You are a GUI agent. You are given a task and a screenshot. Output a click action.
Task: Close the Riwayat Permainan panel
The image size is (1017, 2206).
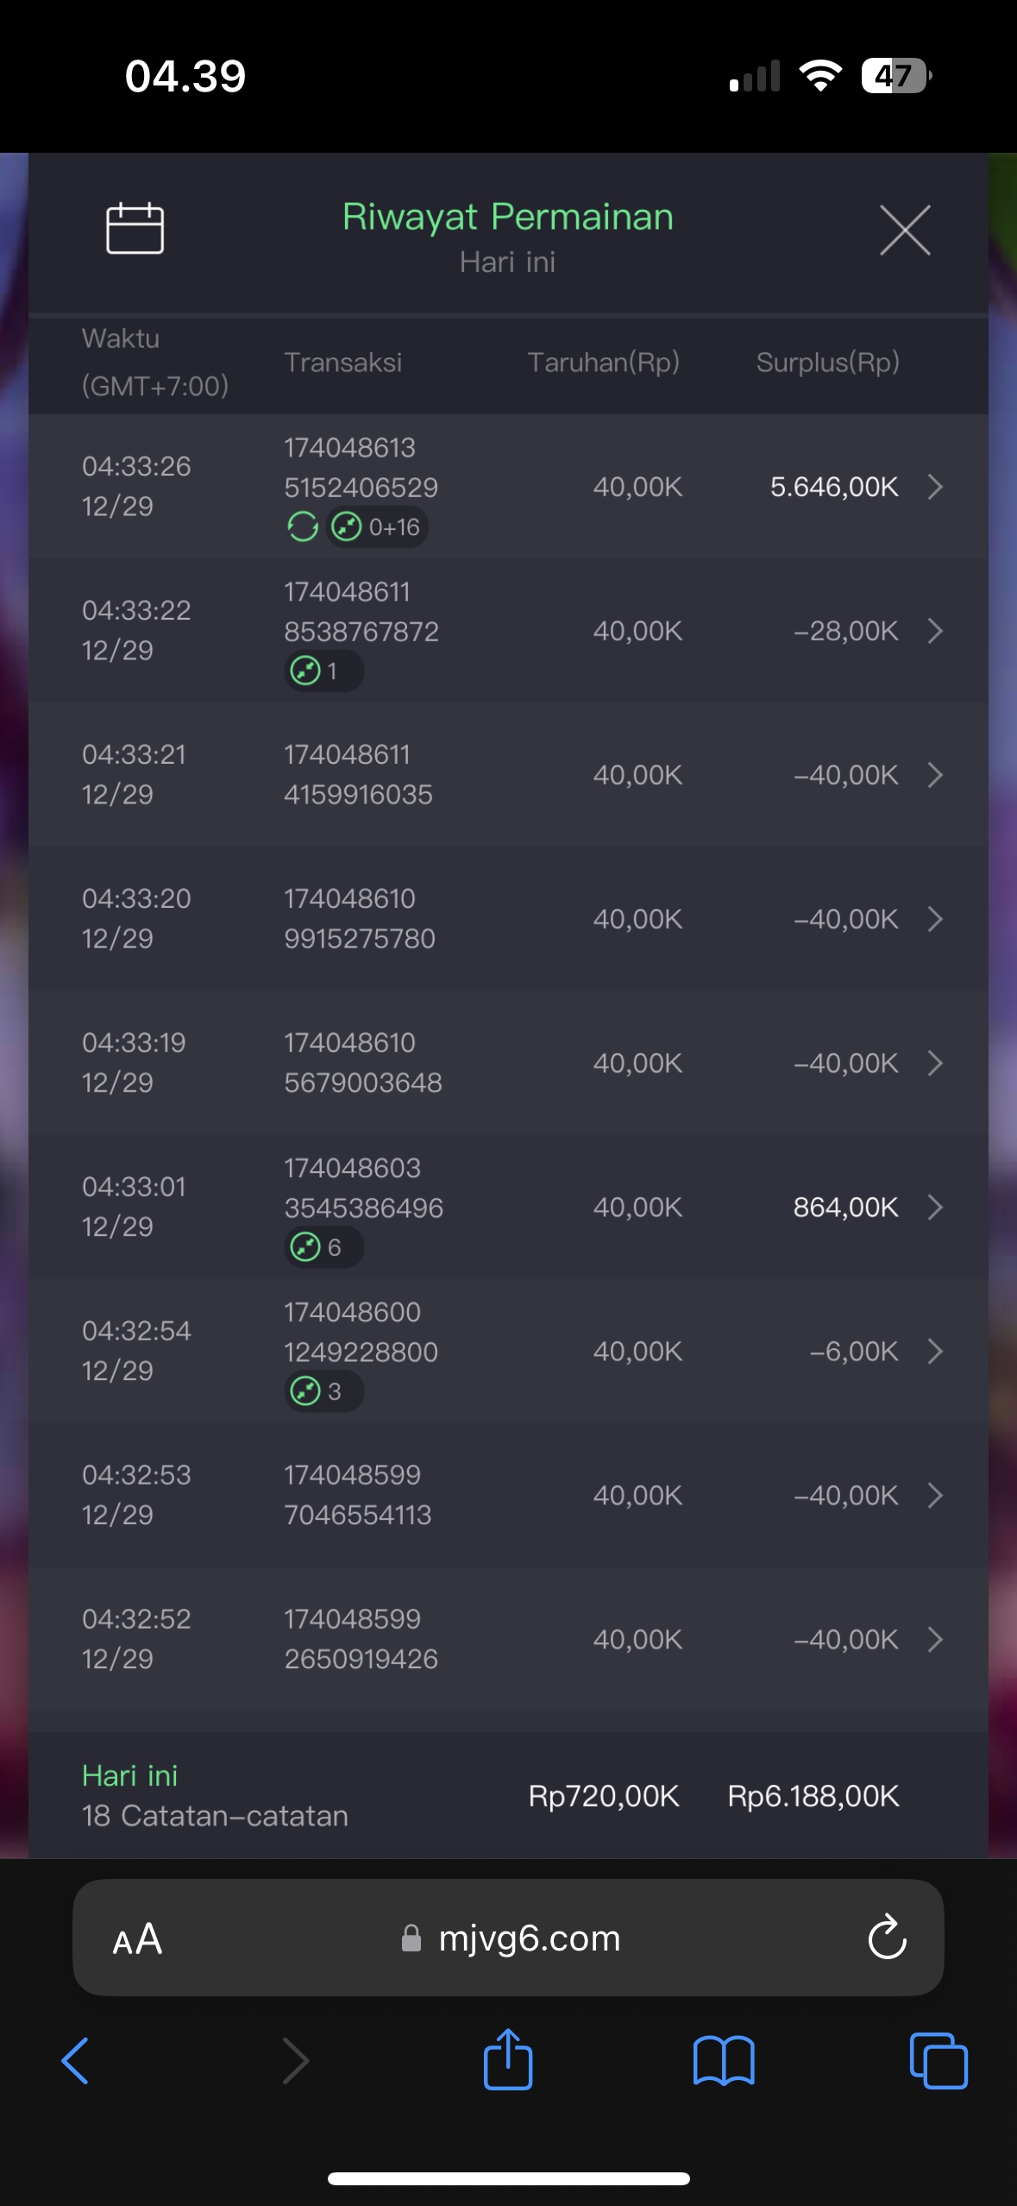point(904,230)
